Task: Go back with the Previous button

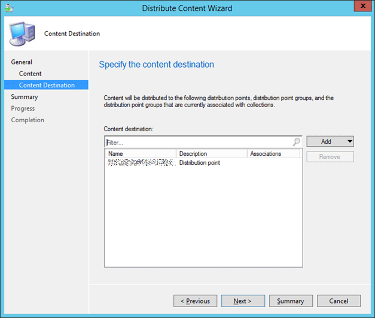Action: 195,301
